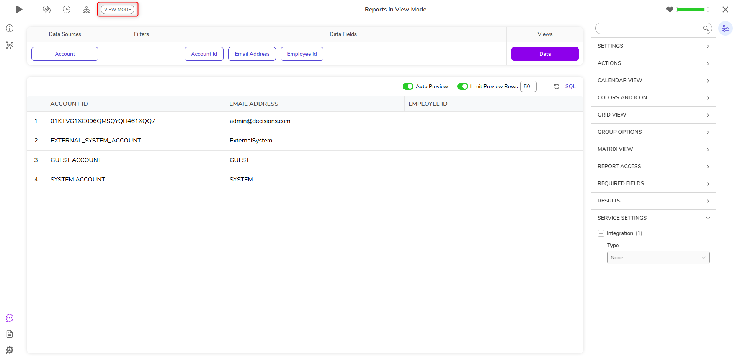Image resolution: width=735 pixels, height=361 pixels.
Task: Select the Data Sources column header
Action: [x=65, y=34]
